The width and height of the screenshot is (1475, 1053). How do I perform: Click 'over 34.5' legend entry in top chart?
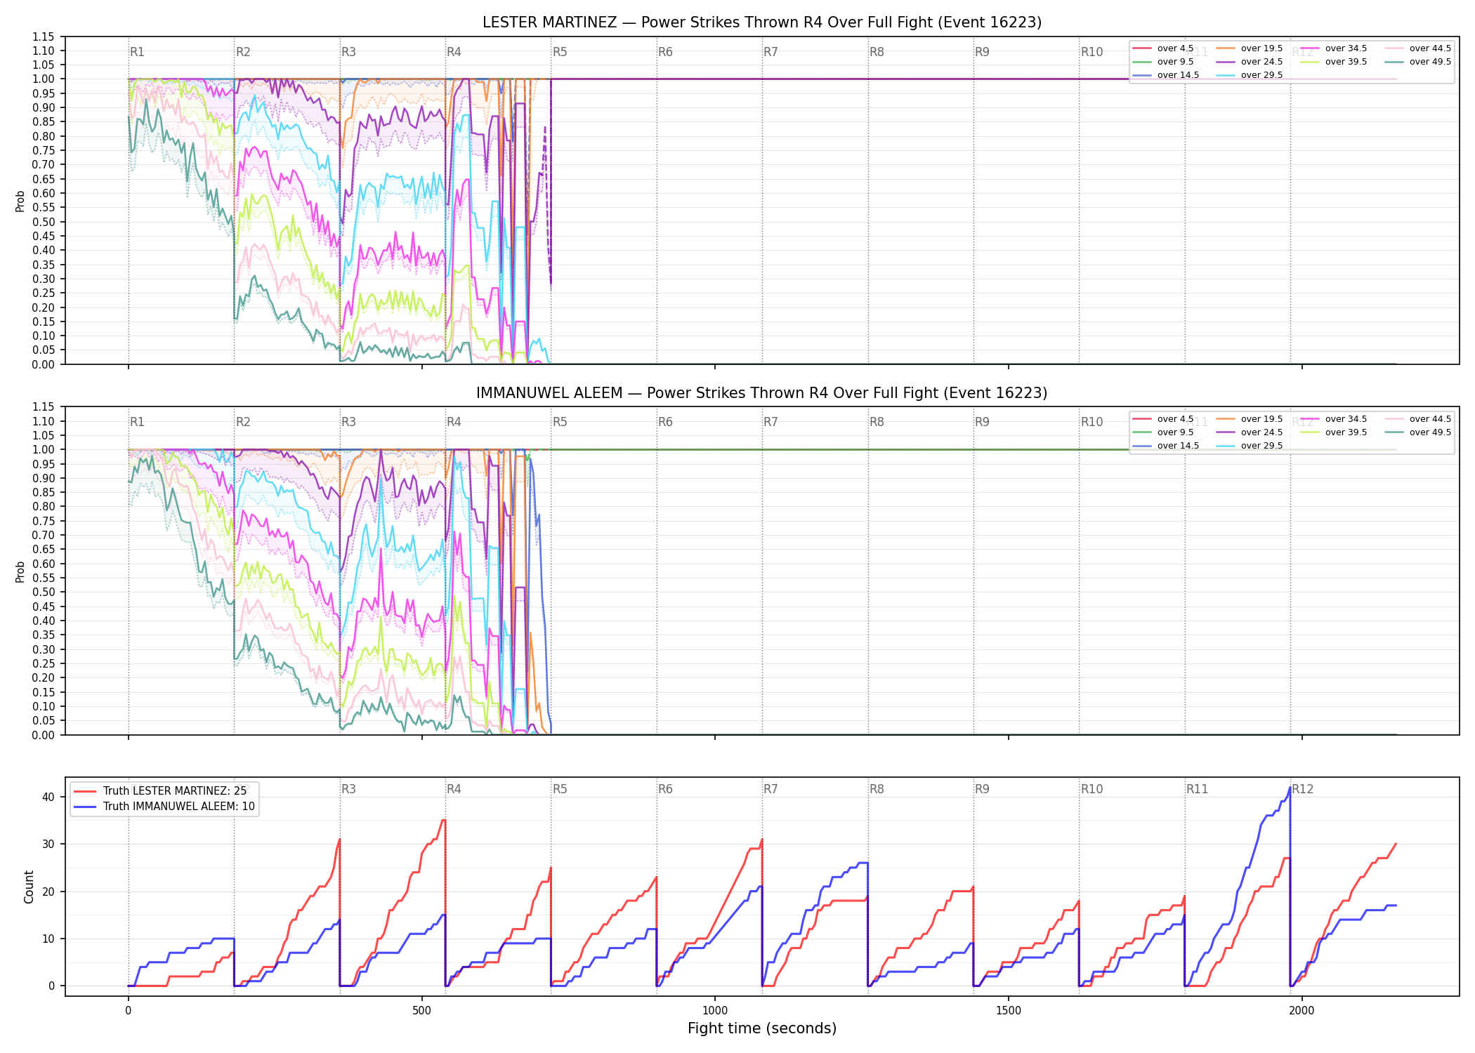pos(1334,48)
